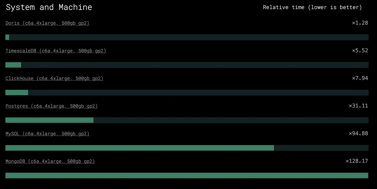This screenshot has width=377, height=189.
Task: Click the TimescaleDB relative time bar
Action: [x=187, y=65]
